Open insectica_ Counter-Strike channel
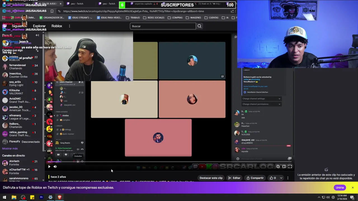358x201 pixels. coord(21,75)
